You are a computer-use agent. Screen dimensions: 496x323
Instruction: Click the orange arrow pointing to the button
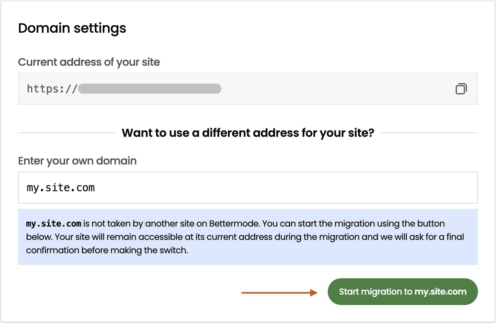click(279, 293)
